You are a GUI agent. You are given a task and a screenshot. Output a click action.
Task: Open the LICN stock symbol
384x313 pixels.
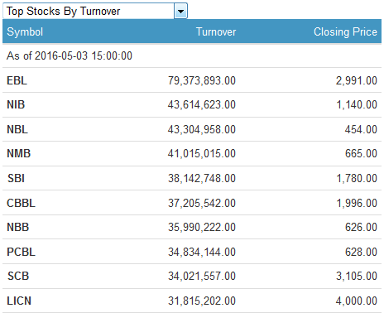pos(19,301)
